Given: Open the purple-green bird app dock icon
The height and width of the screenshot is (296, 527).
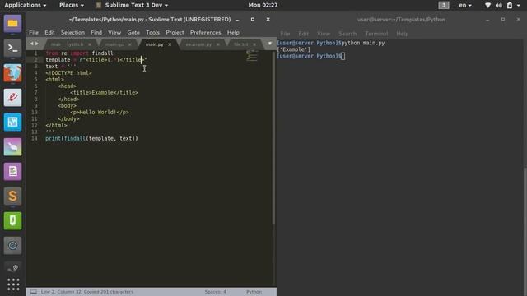Looking at the screenshot, I should [13, 146].
